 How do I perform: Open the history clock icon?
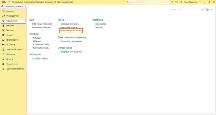click(177, 2)
